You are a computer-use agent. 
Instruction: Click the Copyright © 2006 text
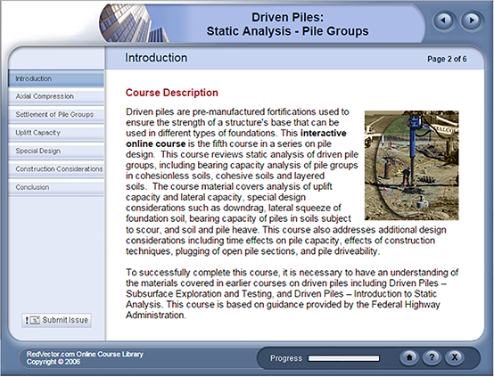pos(54,362)
